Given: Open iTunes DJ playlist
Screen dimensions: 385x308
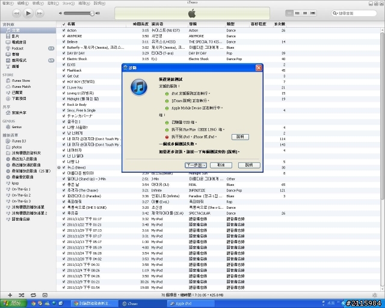Looking at the screenshot, I should point(19,141).
